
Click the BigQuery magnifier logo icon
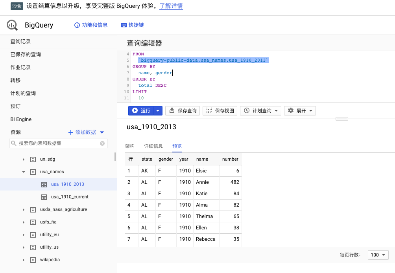pyautogui.click(x=12, y=25)
